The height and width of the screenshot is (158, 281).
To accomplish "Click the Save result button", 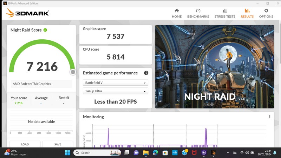I will point(58,144).
